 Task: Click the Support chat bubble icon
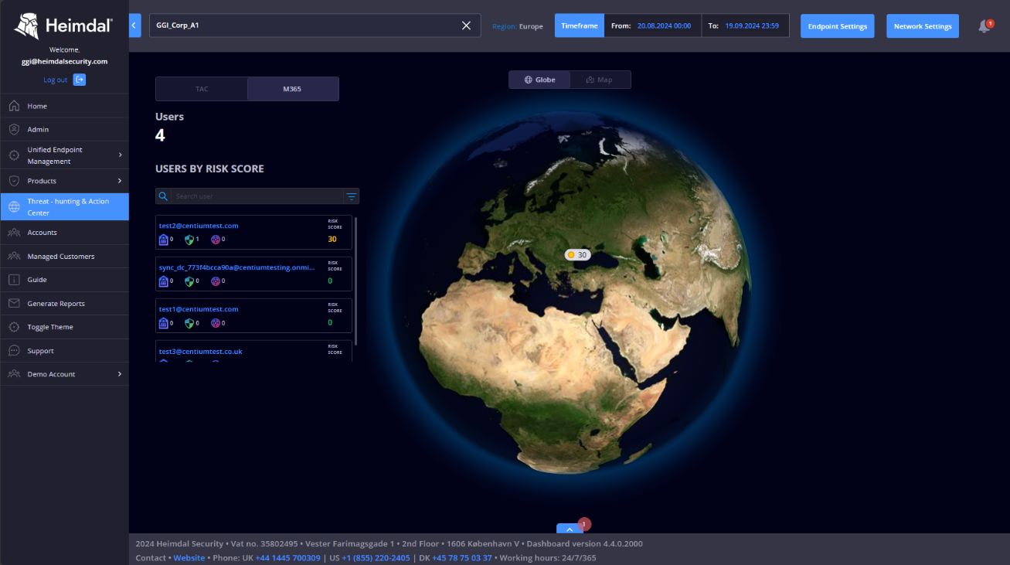point(14,351)
